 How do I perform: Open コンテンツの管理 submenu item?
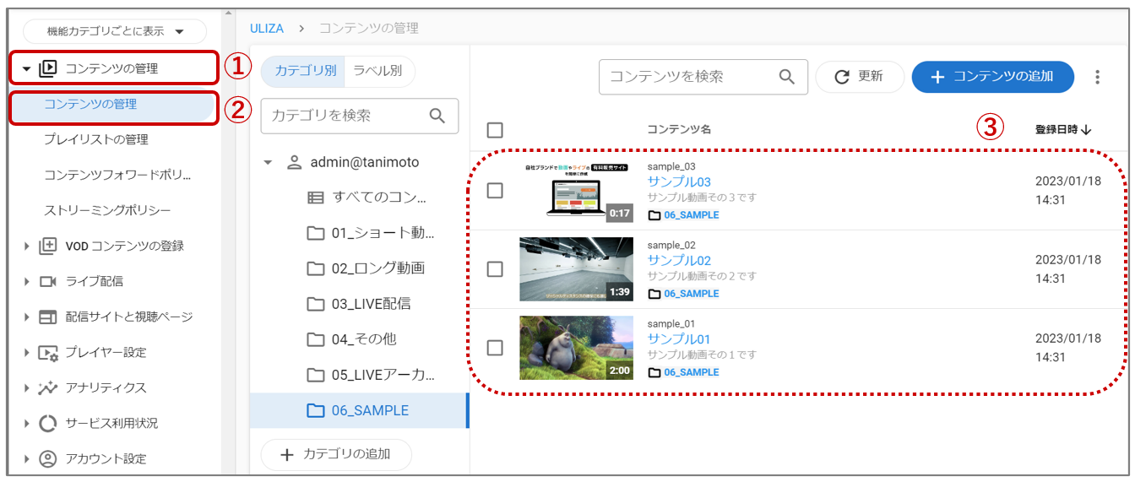point(113,105)
